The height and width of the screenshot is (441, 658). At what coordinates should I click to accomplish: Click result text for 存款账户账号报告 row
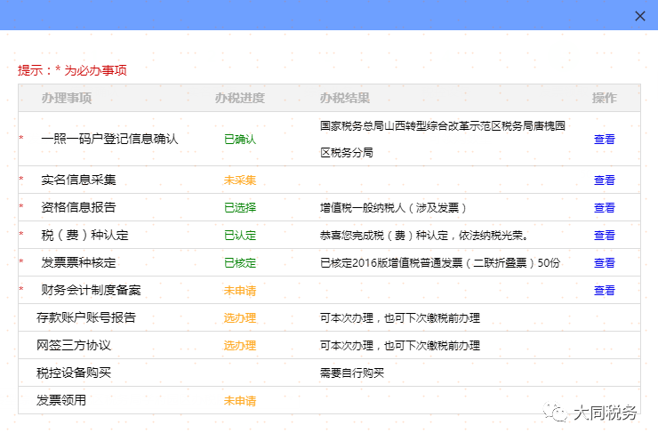(x=400, y=318)
